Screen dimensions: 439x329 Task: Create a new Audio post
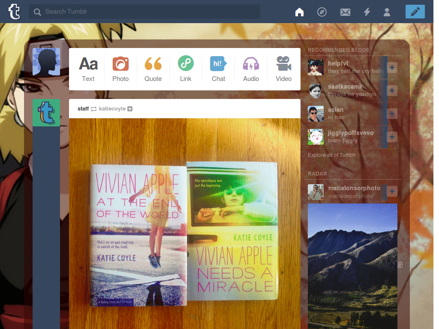pyautogui.click(x=251, y=69)
